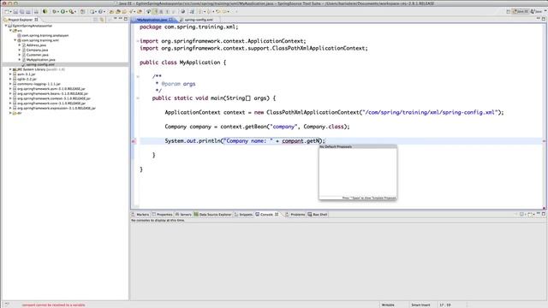The height and width of the screenshot is (308, 548).
Task: Click the 'cannot be resolved' status bar message
Action: (x=53, y=305)
